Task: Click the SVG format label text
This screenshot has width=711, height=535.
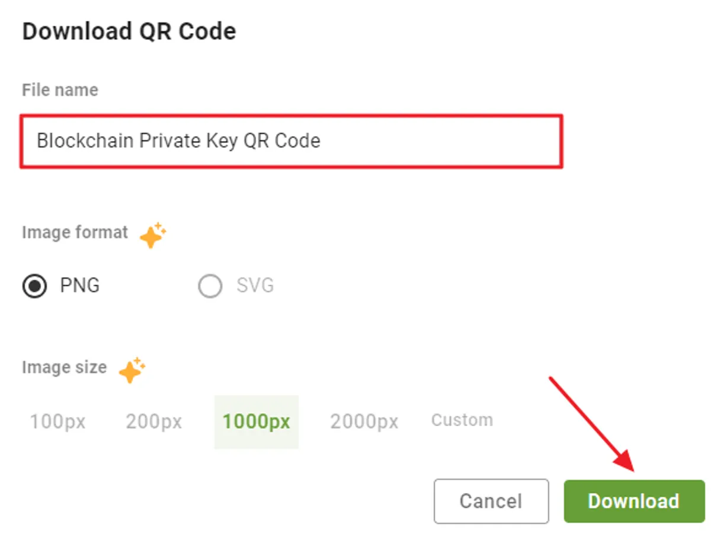Action: 255,286
